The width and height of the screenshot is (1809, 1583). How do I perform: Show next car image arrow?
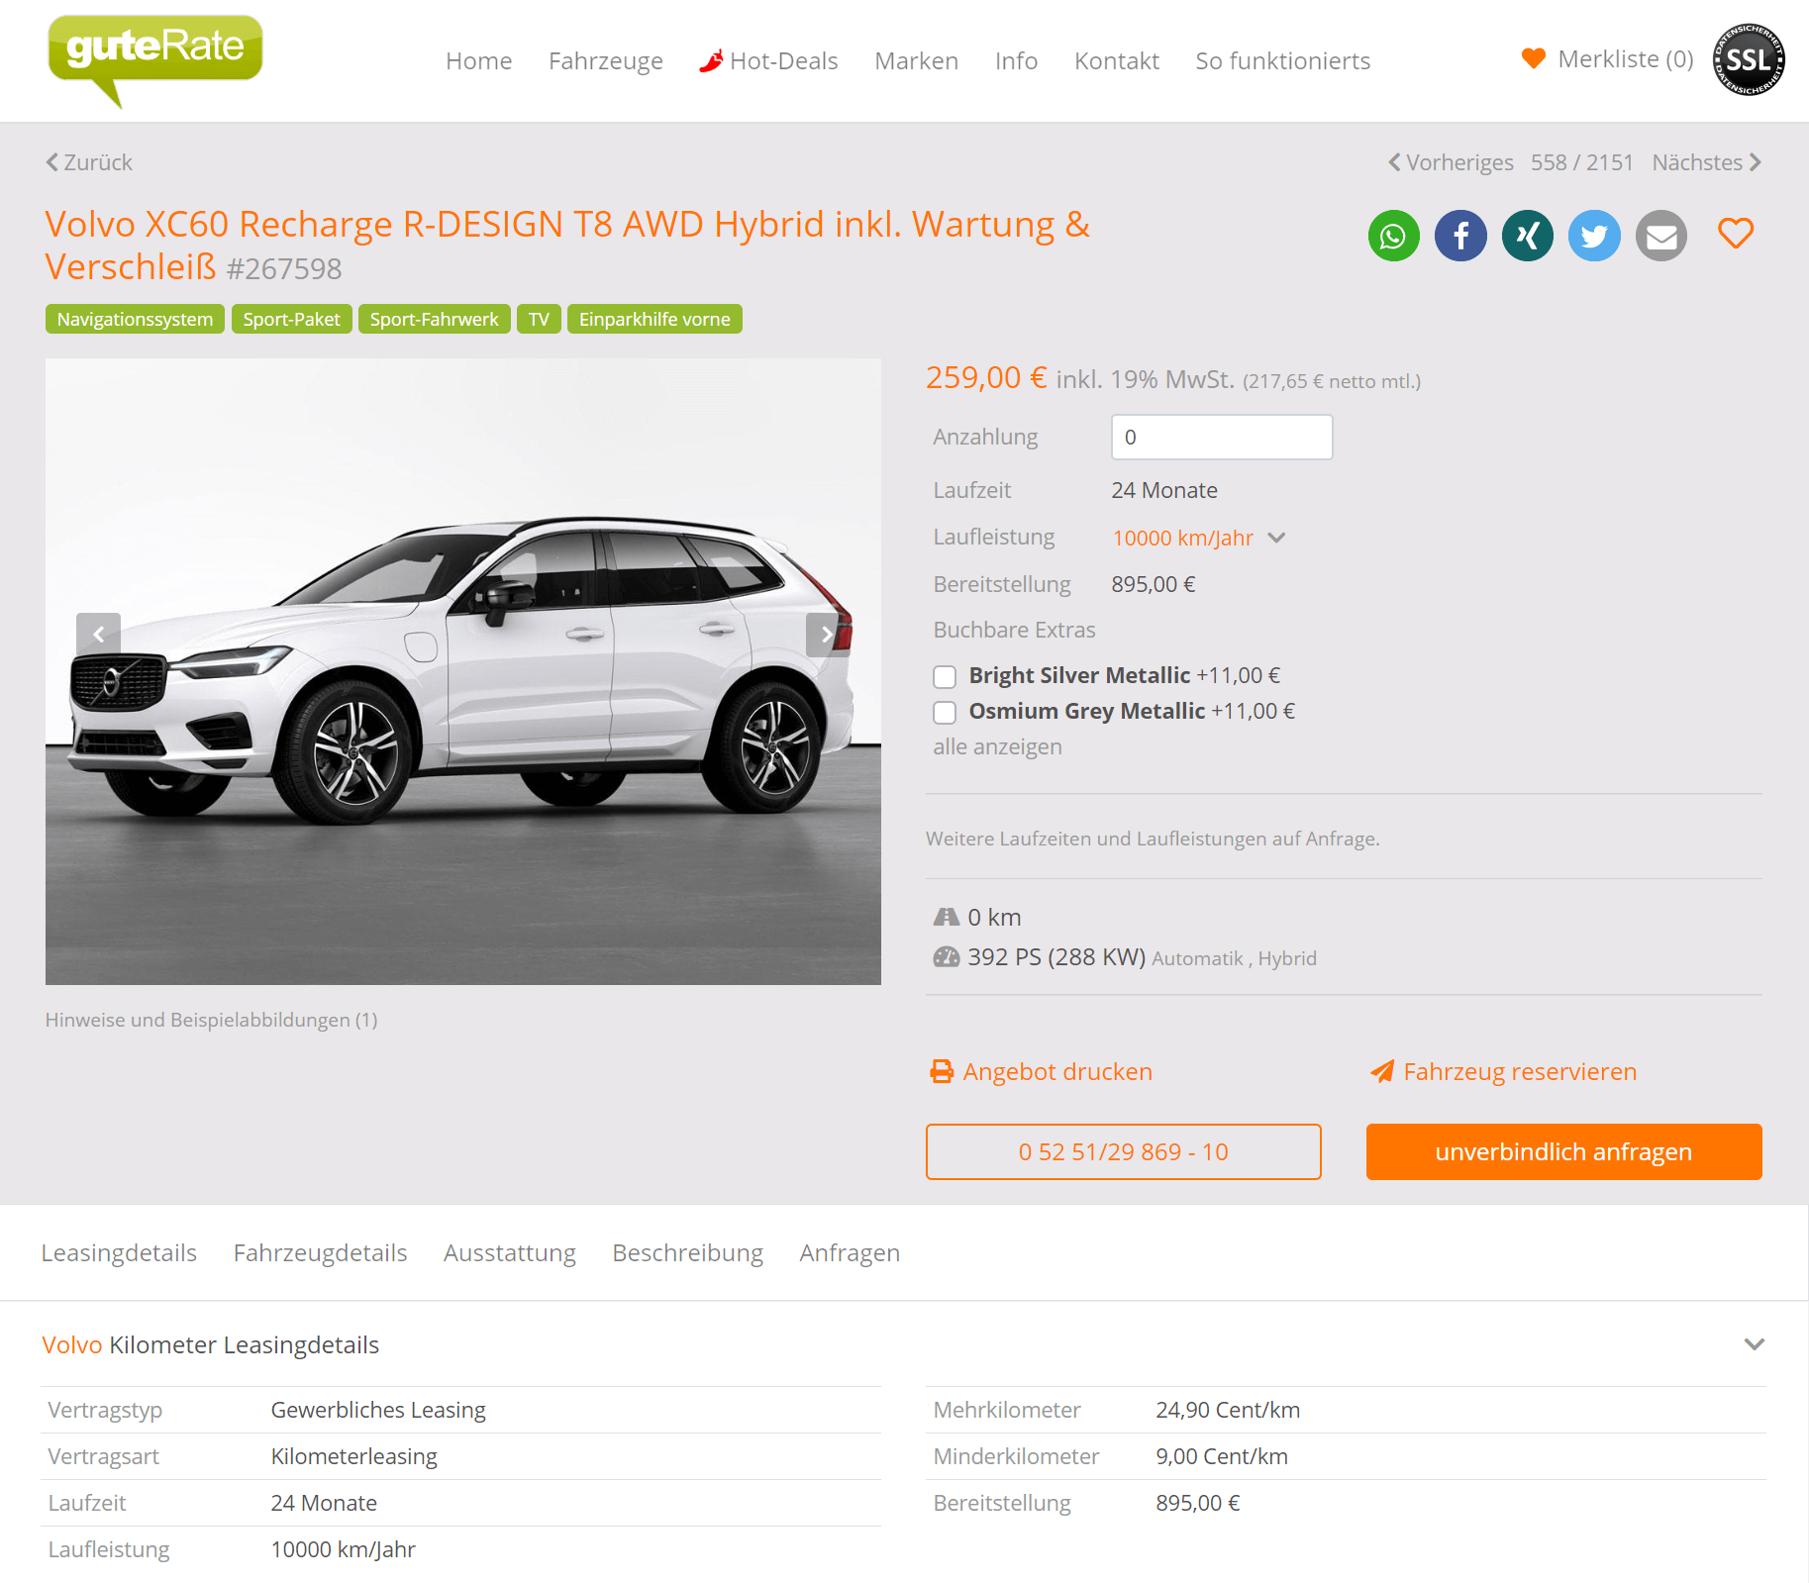(x=827, y=635)
